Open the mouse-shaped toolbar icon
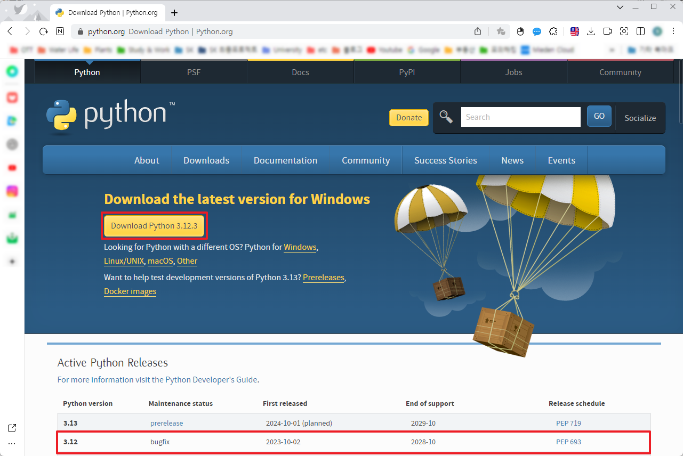683x456 pixels. pos(521,31)
